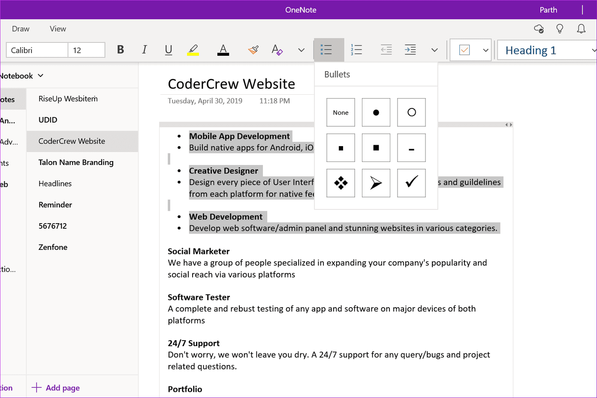Click the Bullets list button
Image resolution: width=597 pixels, height=398 pixels.
[329, 50]
